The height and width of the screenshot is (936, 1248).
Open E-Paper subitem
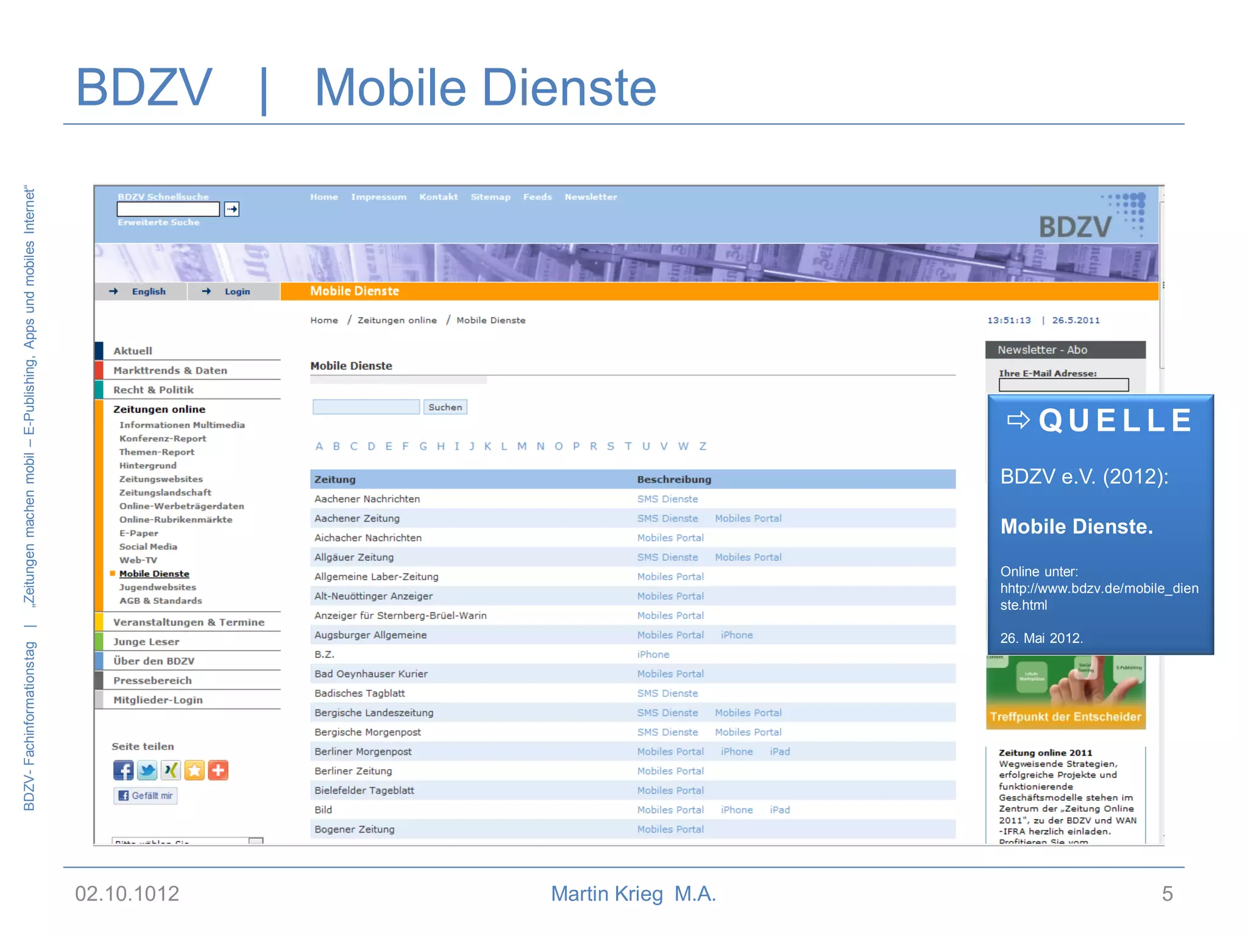pyautogui.click(x=138, y=533)
